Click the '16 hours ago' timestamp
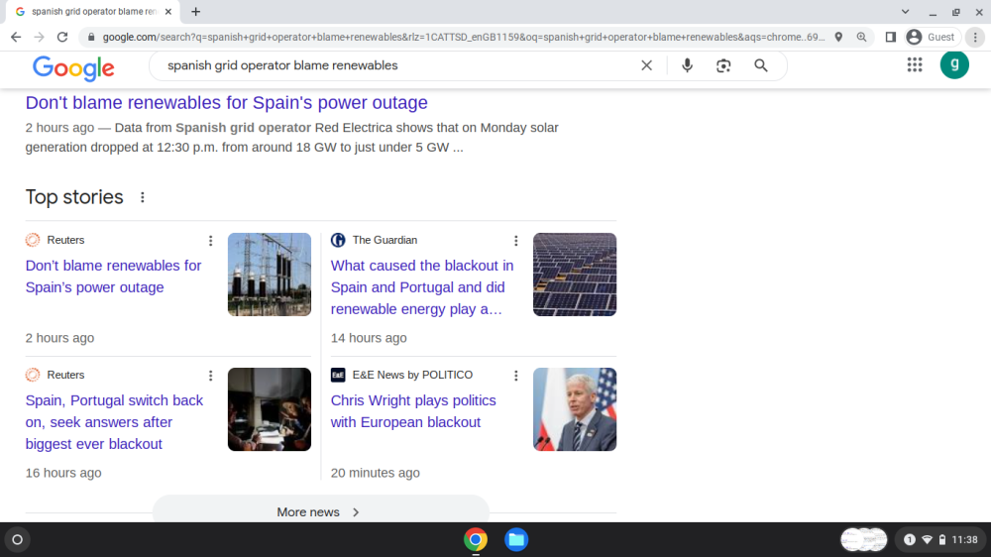This screenshot has width=991, height=557. point(63,473)
